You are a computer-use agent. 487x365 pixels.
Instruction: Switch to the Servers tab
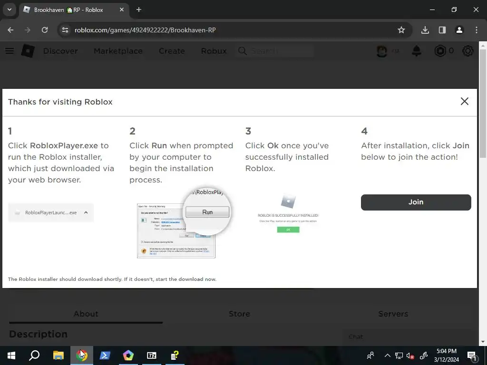[393, 314]
